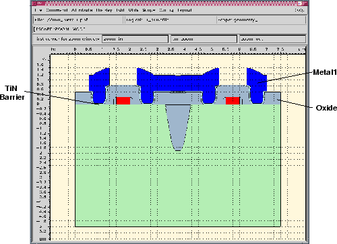Open the Command menu
Viewport: 337px width, 244px height.
tap(57, 10)
